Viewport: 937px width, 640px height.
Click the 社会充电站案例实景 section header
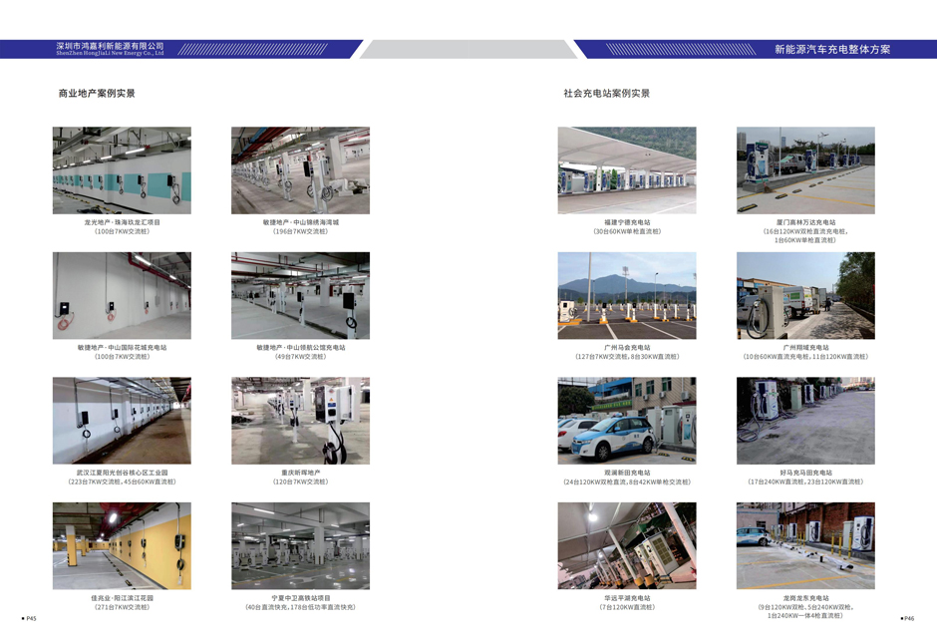605,95
